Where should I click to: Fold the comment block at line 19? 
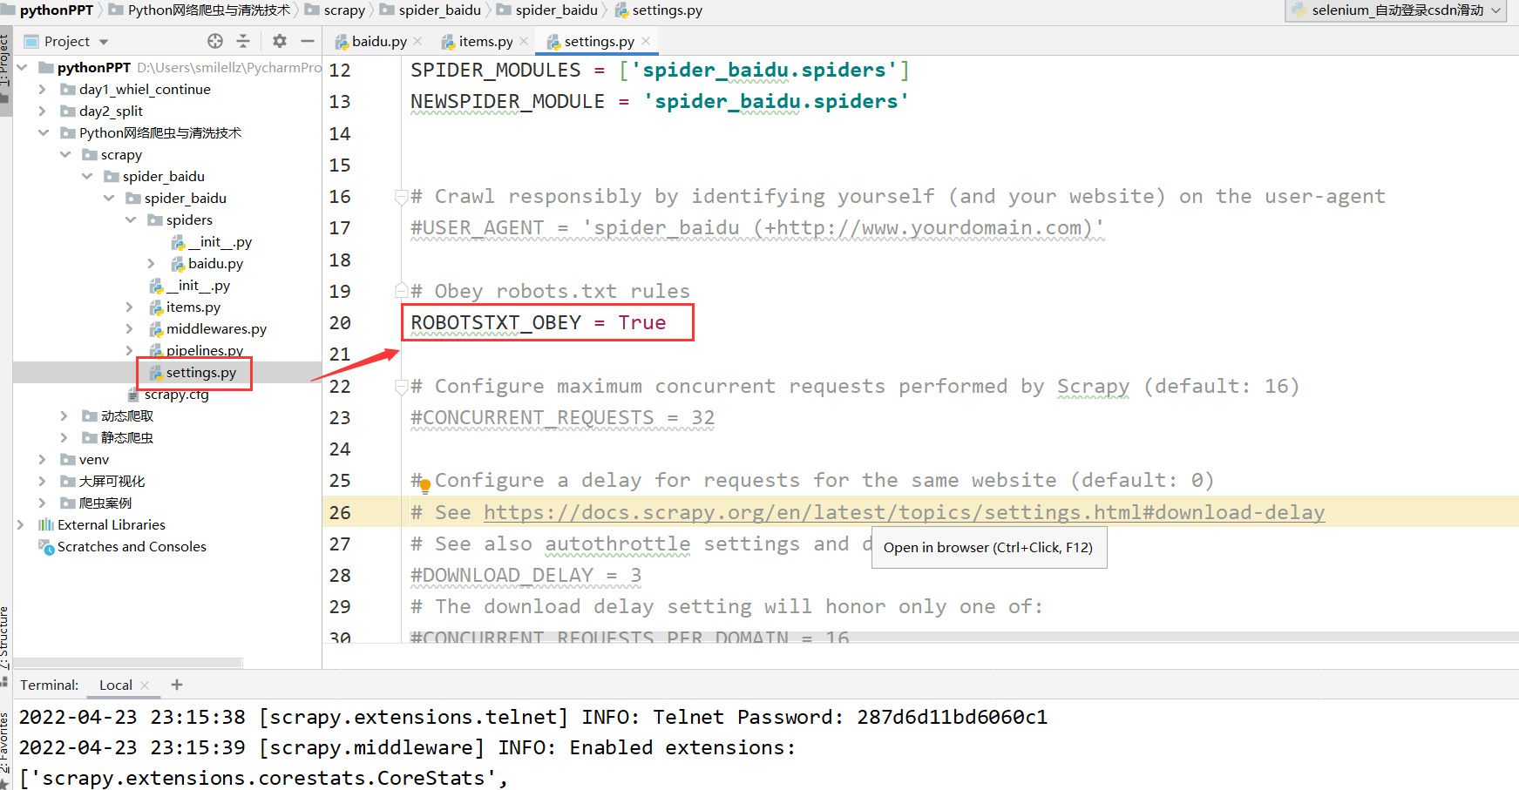[401, 291]
